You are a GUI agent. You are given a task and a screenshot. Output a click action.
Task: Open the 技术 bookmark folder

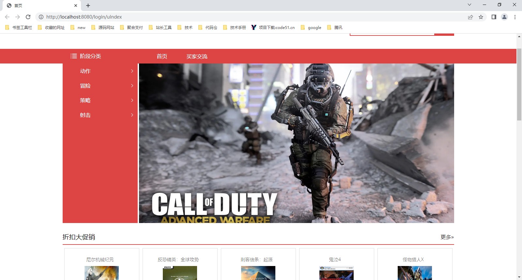(x=185, y=28)
